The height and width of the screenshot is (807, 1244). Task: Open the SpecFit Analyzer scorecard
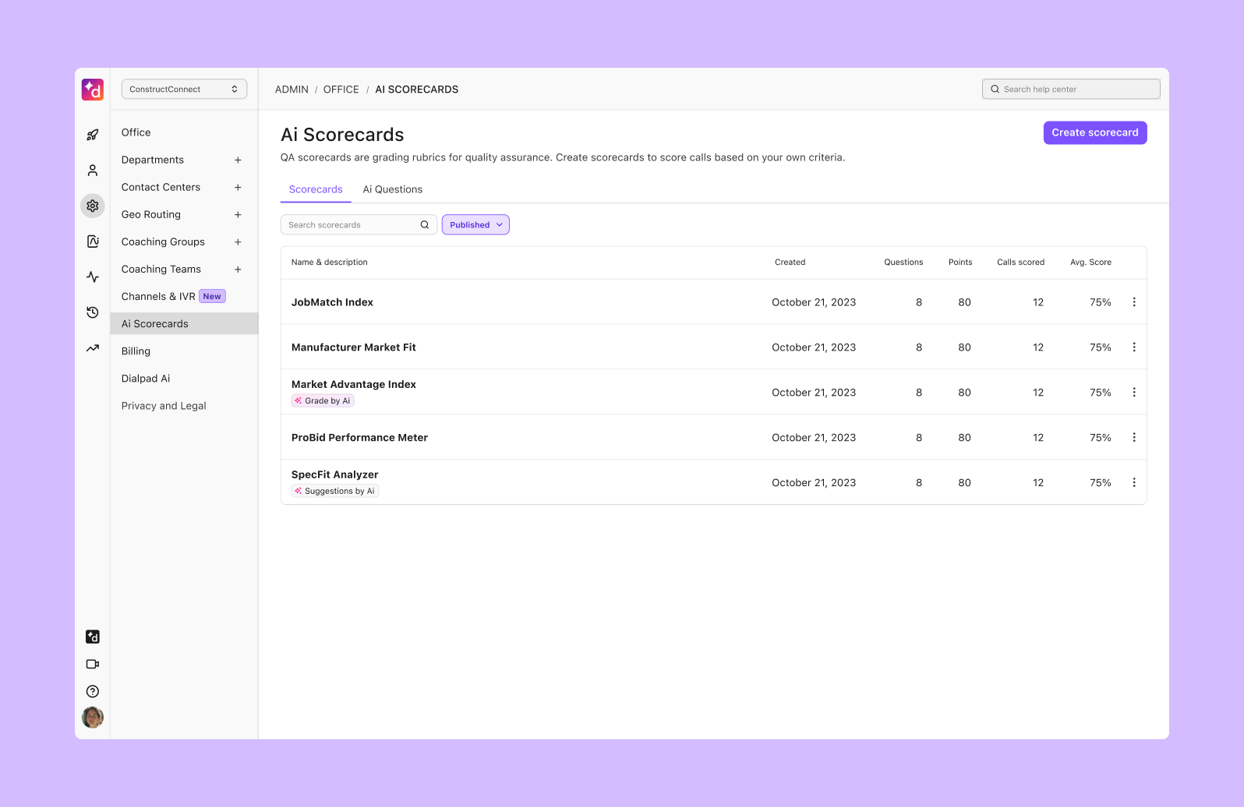(335, 474)
